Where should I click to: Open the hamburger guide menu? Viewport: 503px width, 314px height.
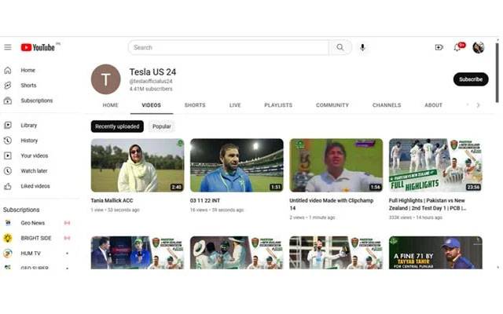8,47
